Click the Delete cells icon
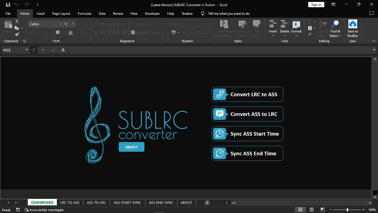The width and height of the screenshot is (378, 213). tap(284, 24)
